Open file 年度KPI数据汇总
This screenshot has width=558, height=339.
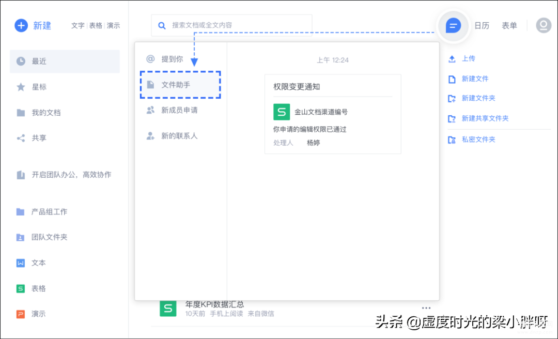(x=214, y=304)
